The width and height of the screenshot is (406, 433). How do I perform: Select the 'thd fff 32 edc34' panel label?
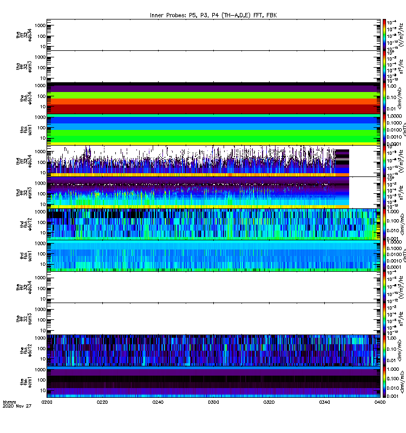tap(24, 161)
